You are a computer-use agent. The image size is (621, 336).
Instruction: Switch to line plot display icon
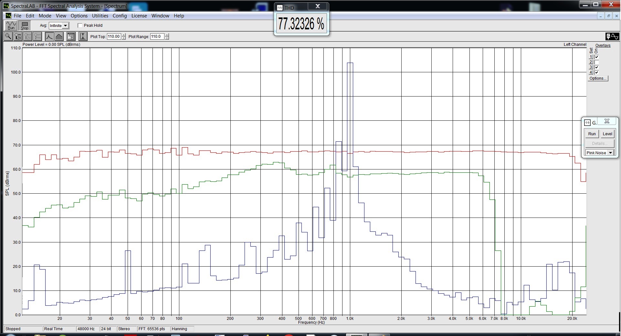click(49, 36)
